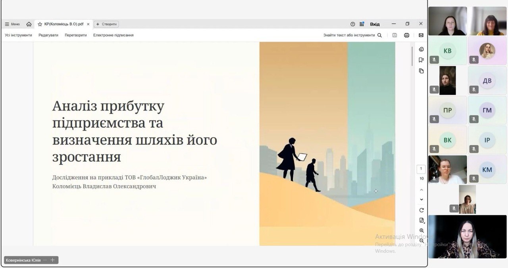Click the vertical scrollbar of the document

[x=412, y=56]
